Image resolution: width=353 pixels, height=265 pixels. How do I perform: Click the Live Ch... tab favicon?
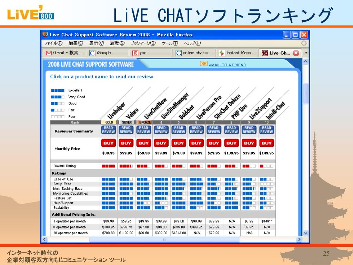point(265,53)
